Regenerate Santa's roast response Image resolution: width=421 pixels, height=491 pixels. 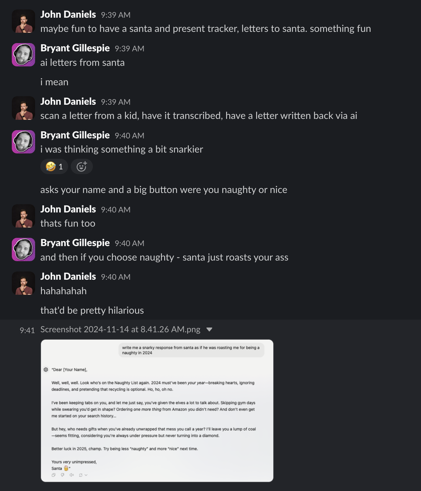[x=81, y=475]
